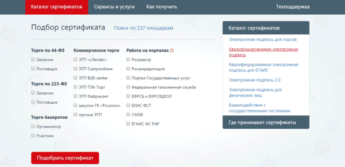Open the red Квалифицированная электронная подпись link
Screen dimensions: 345x167
pyautogui.click(x=263, y=52)
